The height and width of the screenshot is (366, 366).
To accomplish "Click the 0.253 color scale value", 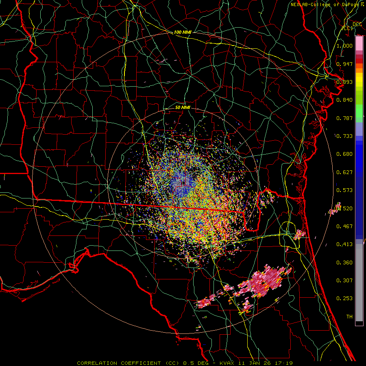I will [344, 298].
